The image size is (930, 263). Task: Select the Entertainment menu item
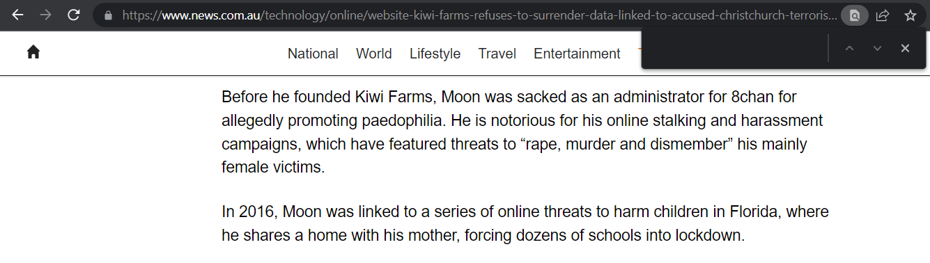pos(577,54)
